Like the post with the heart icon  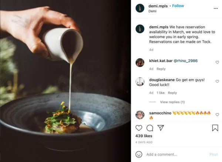click(139, 128)
